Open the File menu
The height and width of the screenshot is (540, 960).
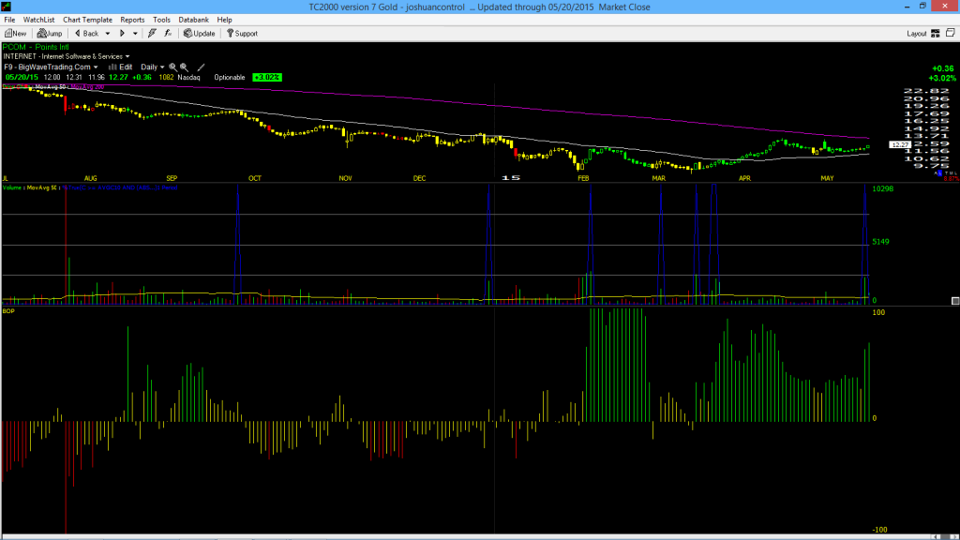pyautogui.click(x=9, y=20)
